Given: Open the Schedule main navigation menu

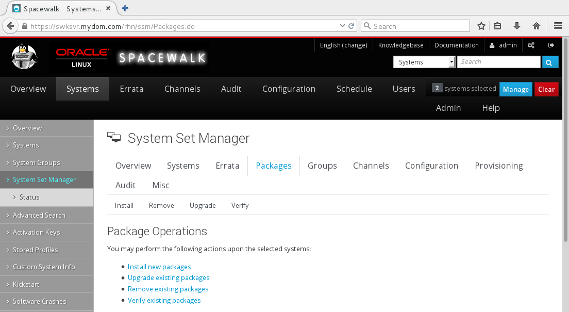Looking at the screenshot, I should click(x=354, y=89).
